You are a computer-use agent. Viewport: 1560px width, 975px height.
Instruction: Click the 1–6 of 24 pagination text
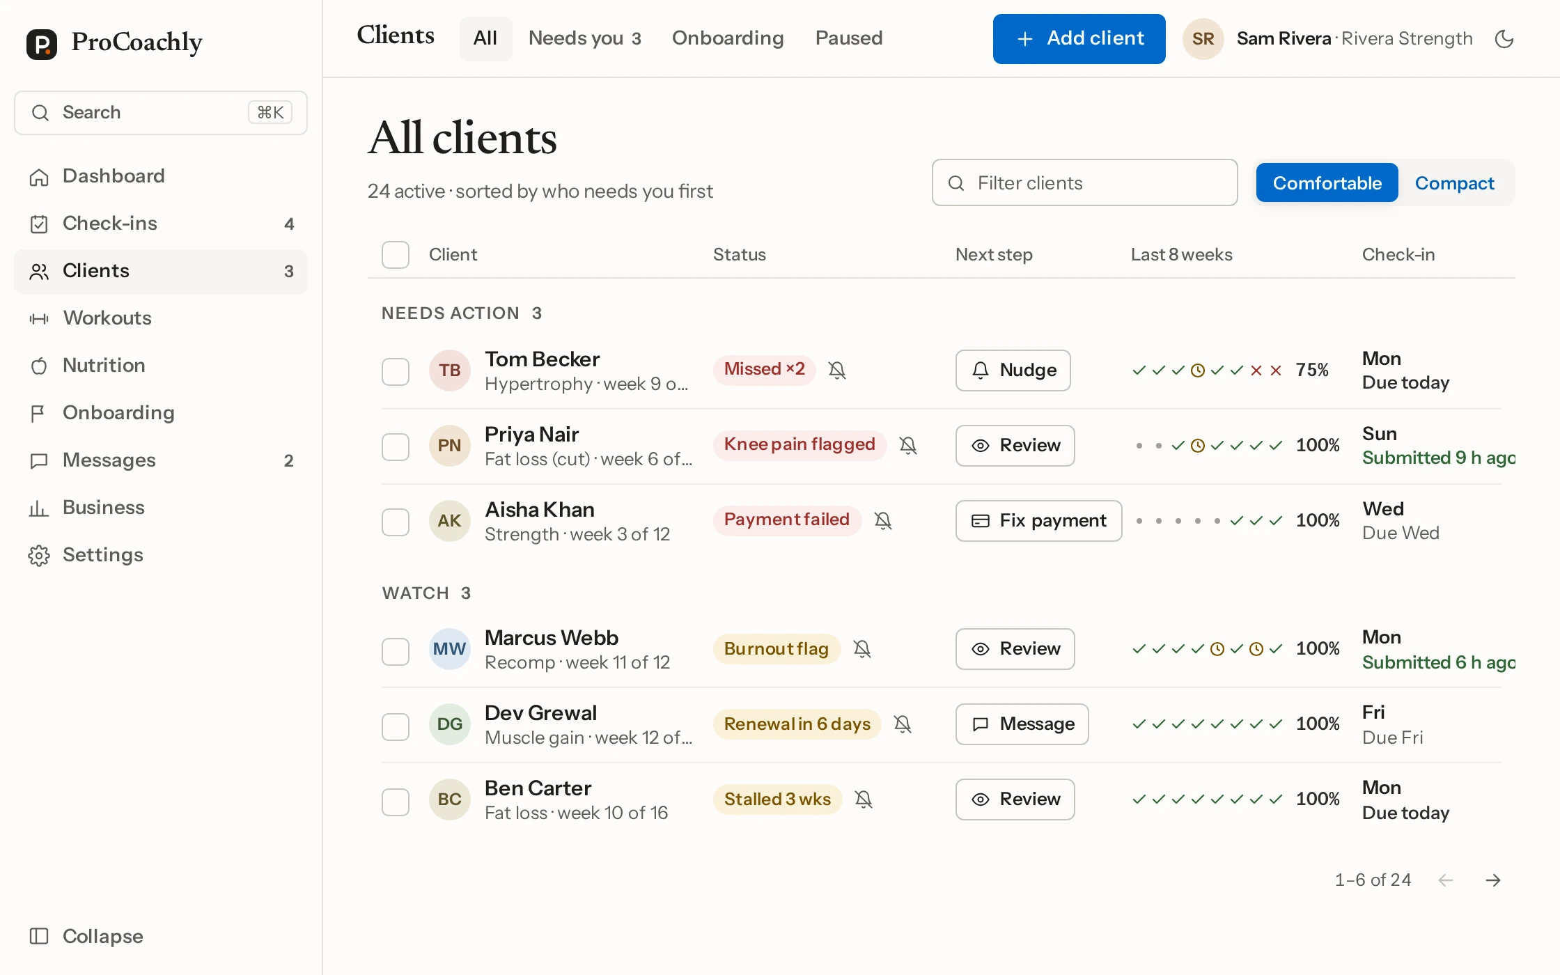1373,880
